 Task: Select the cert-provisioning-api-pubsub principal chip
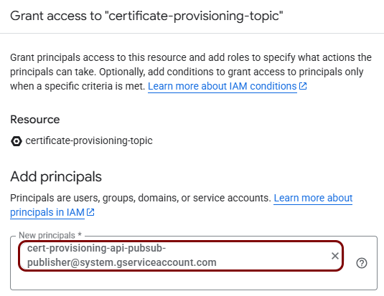[x=181, y=256]
